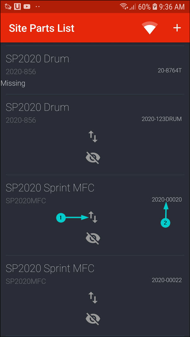Tap swap arrows for part 2020-00022
The image size is (190, 337).
(93, 297)
